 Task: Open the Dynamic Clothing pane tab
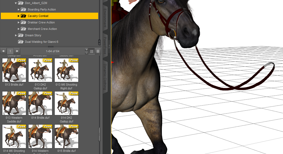(x=105, y=77)
